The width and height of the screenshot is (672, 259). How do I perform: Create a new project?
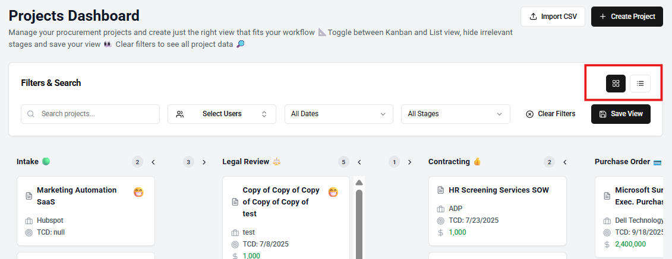pyautogui.click(x=627, y=17)
